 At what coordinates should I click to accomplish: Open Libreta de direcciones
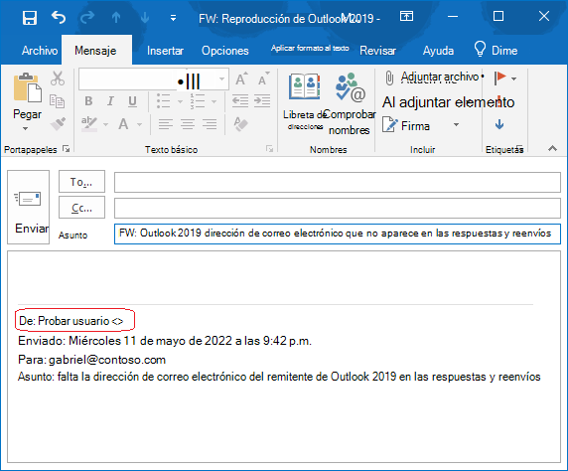click(x=304, y=100)
